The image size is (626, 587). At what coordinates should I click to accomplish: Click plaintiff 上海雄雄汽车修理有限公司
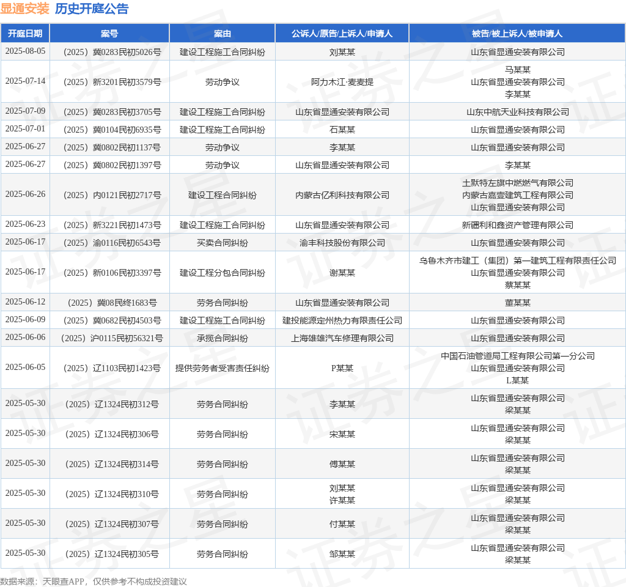[x=342, y=338]
